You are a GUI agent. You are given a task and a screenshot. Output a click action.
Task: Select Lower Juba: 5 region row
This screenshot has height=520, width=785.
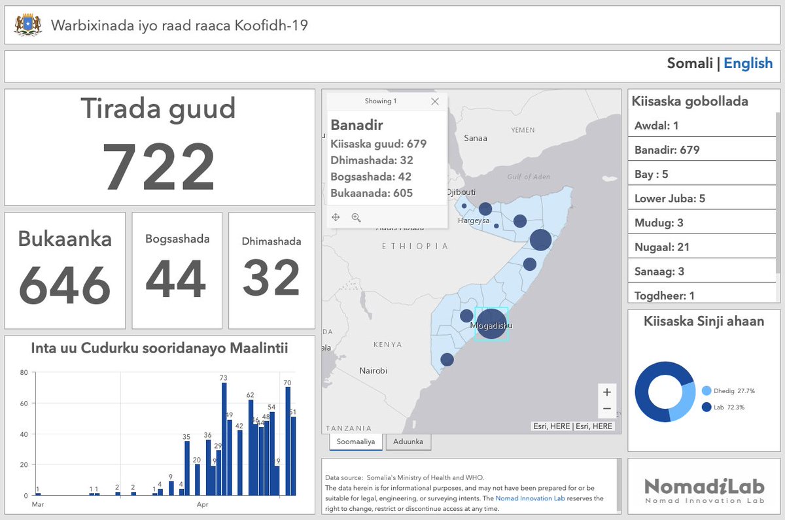pyautogui.click(x=702, y=198)
